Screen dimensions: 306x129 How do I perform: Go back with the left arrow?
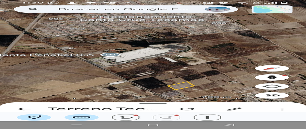pos(24,109)
